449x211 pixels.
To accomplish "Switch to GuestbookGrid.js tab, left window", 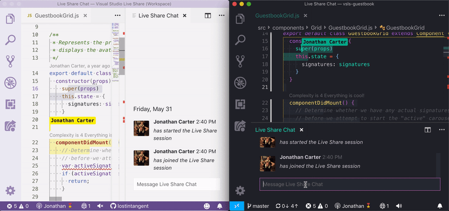I will (57, 16).
